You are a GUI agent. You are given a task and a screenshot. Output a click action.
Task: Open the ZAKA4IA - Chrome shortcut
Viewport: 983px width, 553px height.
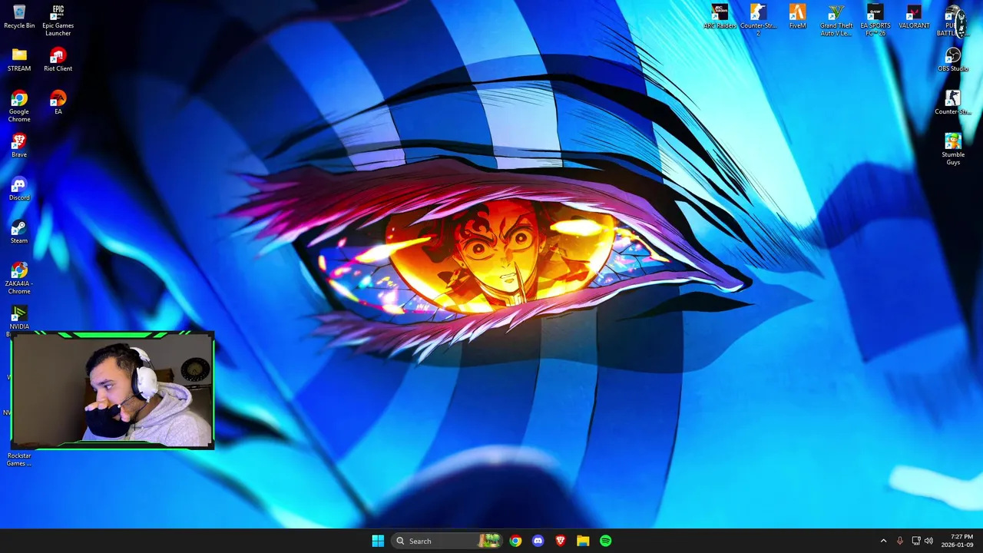tap(19, 279)
